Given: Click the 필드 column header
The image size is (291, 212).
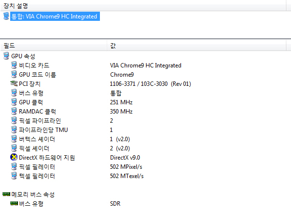Looking at the screenshot, I should coord(10,46).
